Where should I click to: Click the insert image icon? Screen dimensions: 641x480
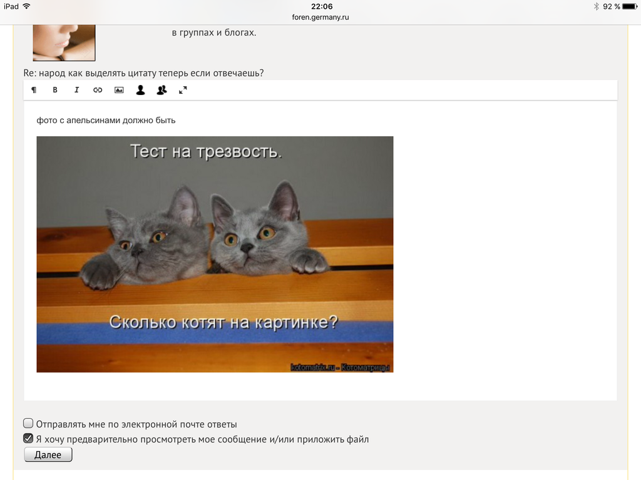point(119,90)
